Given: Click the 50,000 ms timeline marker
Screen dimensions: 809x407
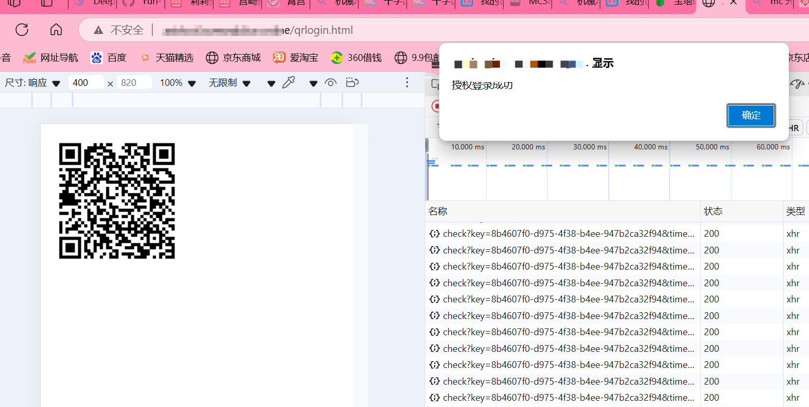Looking at the screenshot, I should click(712, 147).
